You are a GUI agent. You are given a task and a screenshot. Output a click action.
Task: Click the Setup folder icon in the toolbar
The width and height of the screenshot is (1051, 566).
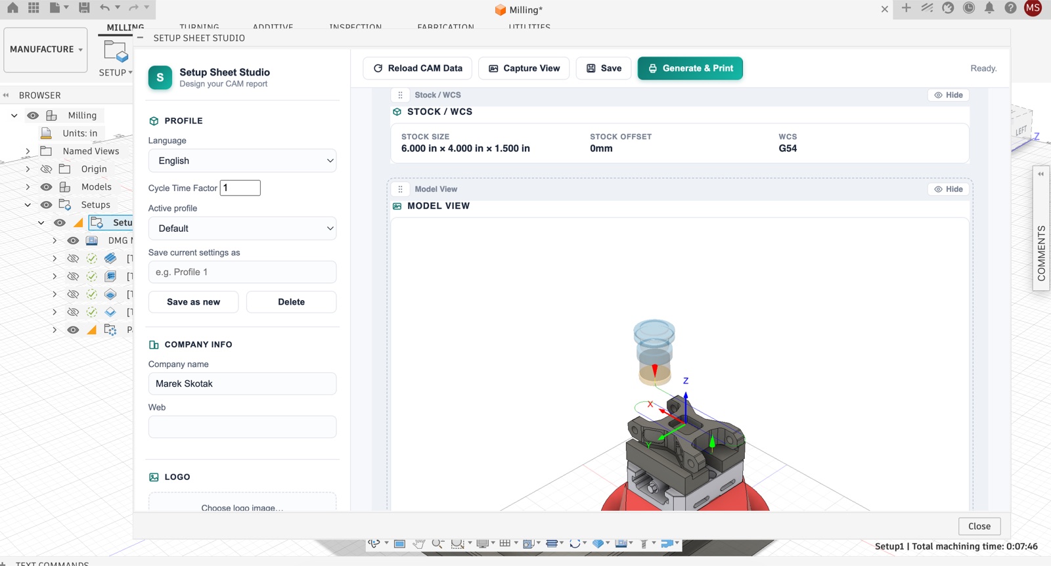coord(116,51)
